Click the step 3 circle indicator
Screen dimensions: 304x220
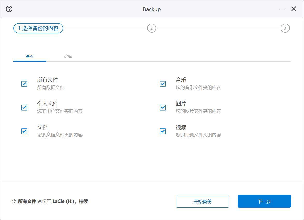(285, 28)
